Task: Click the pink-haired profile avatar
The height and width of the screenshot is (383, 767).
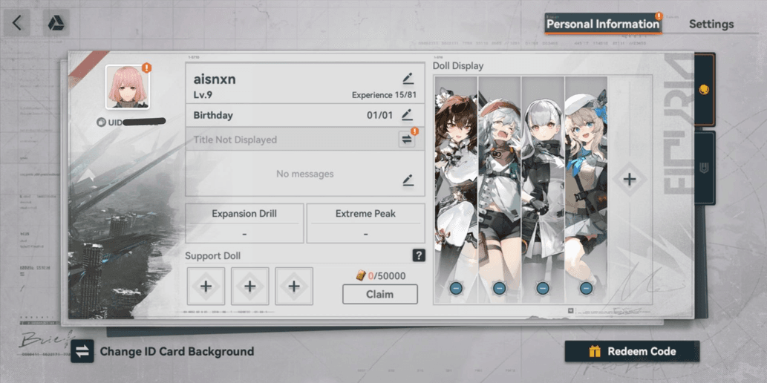Action: click(x=127, y=88)
